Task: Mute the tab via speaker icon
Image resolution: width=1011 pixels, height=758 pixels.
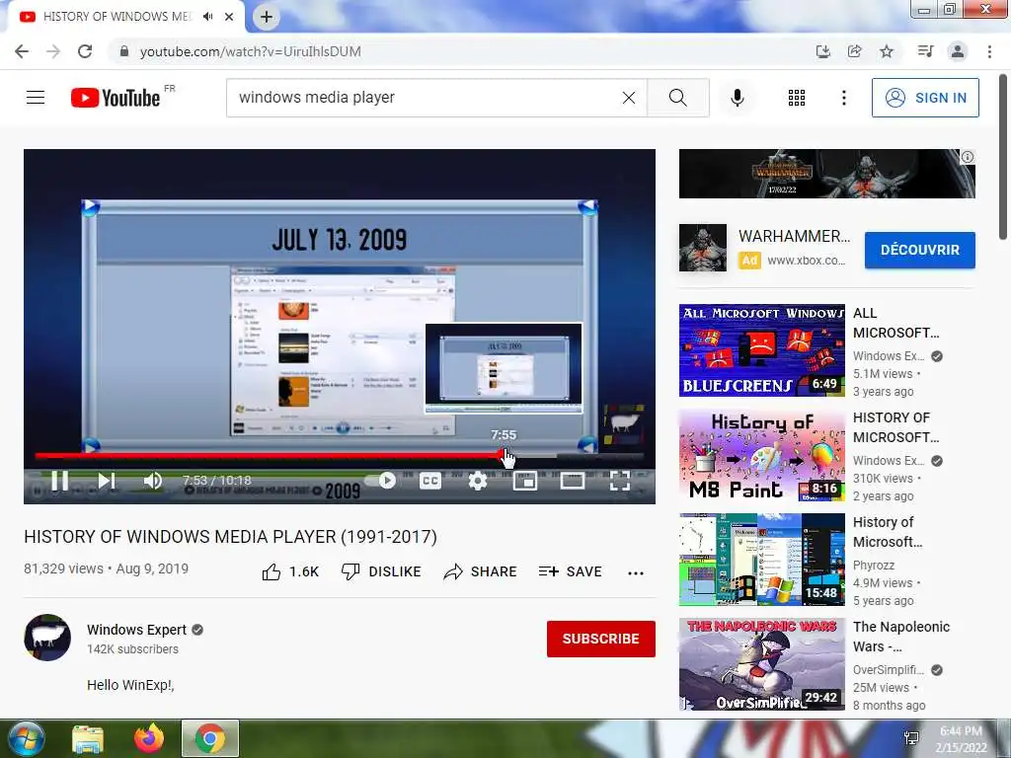Action: coord(207,17)
